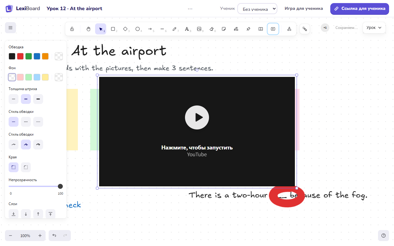
Task: Toggle the keep-tool-active lock icon
Action: click(72, 29)
